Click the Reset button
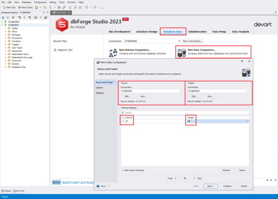 [x=242, y=170]
